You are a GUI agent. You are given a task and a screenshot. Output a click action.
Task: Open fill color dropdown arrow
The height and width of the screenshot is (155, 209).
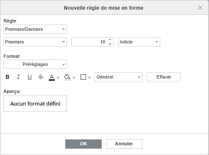click(74, 77)
